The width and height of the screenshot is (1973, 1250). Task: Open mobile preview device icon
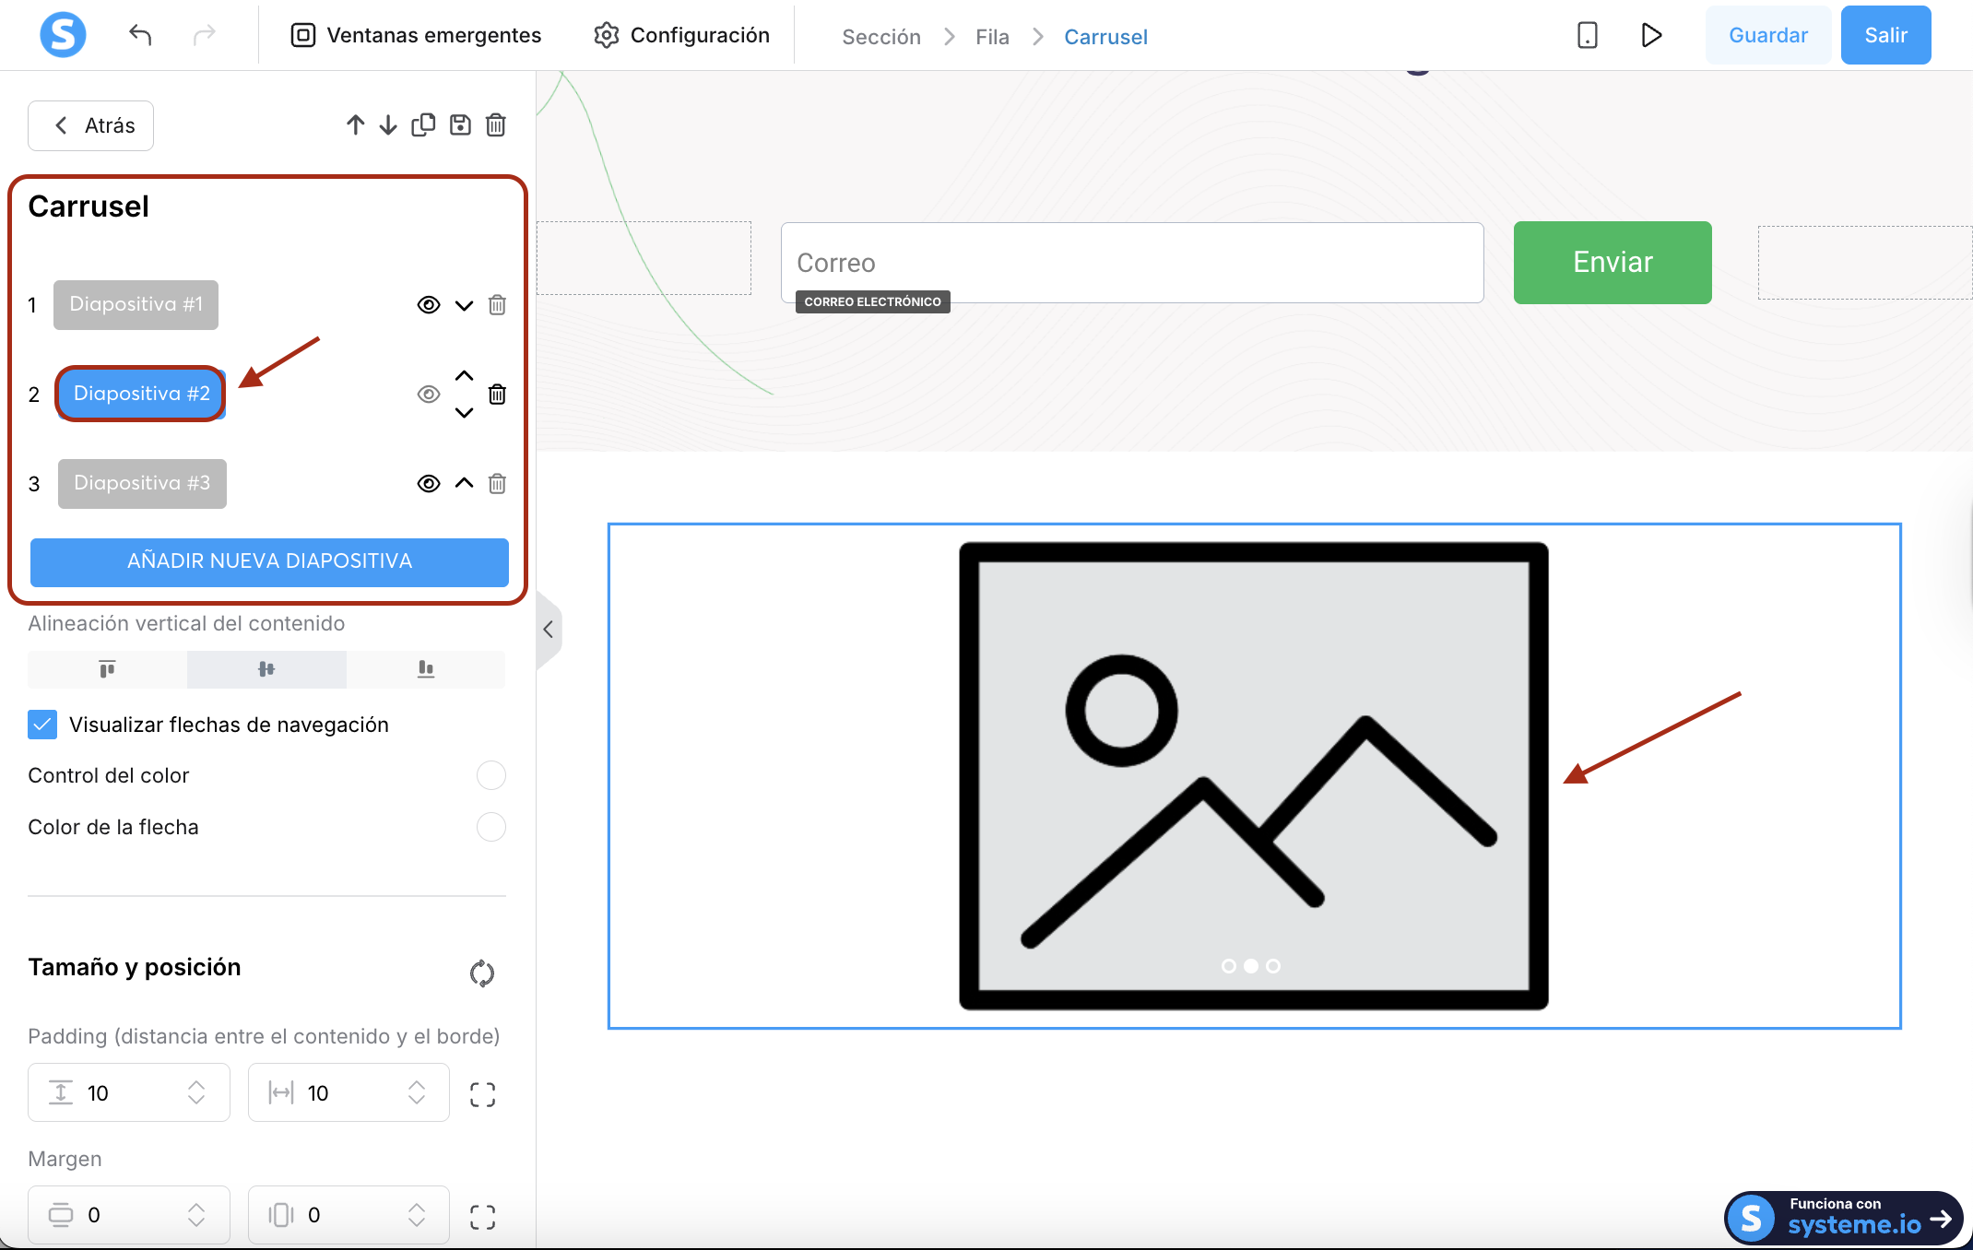[1587, 35]
